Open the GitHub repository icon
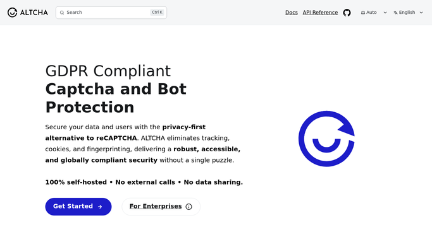This screenshot has width=432, height=242. (347, 13)
